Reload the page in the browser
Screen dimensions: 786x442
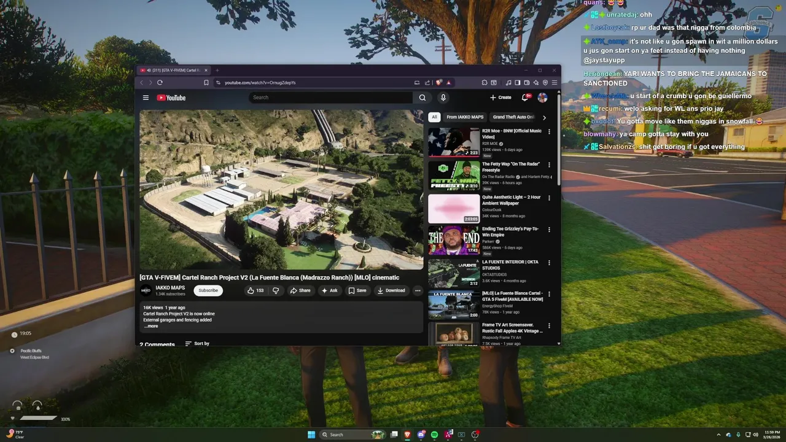coord(160,82)
